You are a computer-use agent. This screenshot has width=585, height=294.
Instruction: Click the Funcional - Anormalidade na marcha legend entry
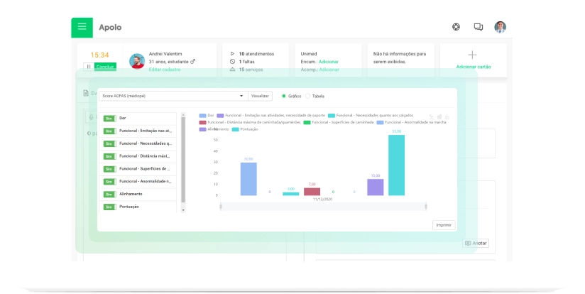pyautogui.click(x=411, y=122)
